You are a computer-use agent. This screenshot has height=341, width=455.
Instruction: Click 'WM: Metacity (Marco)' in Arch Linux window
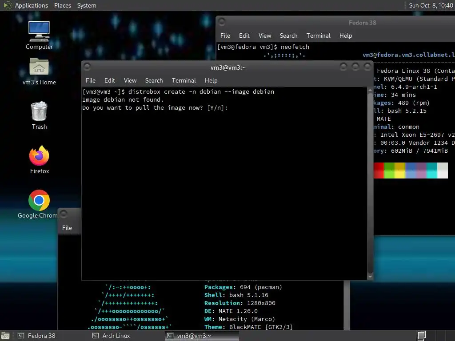[239, 319]
